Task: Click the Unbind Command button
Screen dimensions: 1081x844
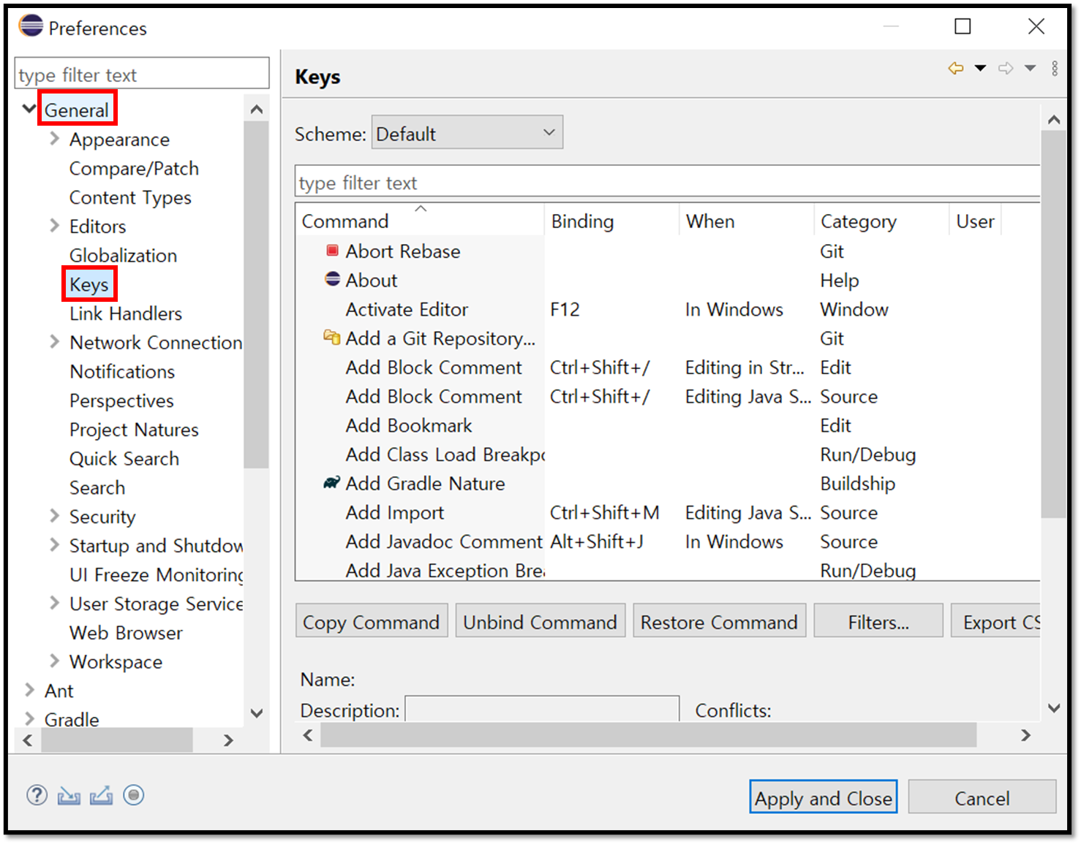Action: tap(540, 622)
